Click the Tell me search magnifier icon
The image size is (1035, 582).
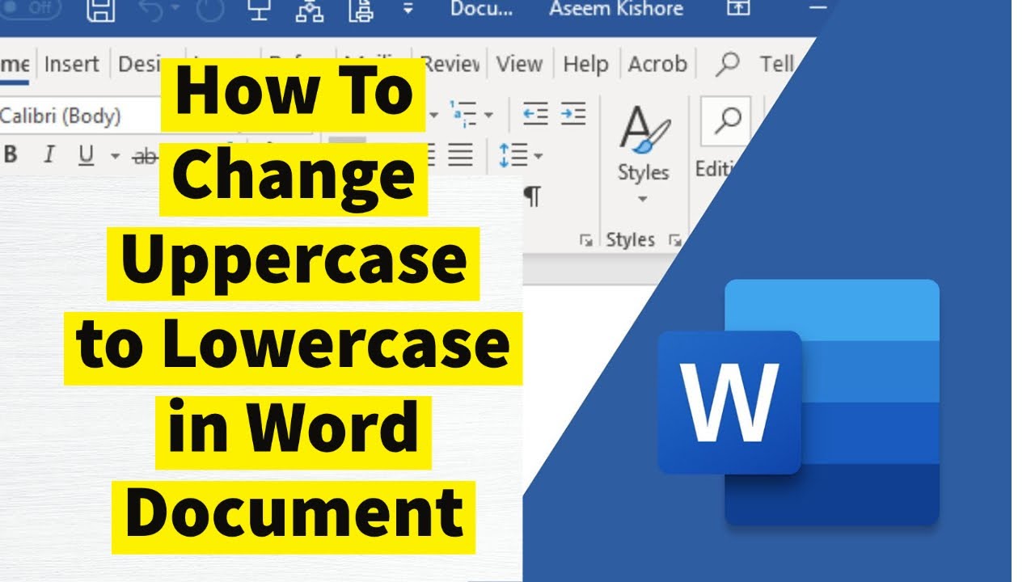(728, 65)
